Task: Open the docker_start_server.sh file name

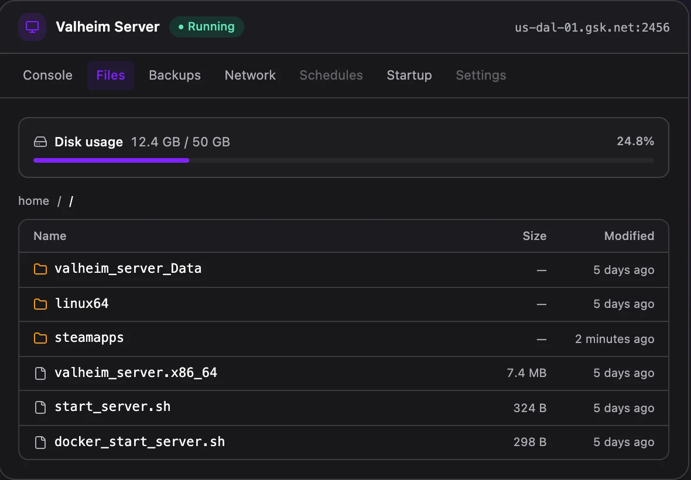Action: click(140, 442)
